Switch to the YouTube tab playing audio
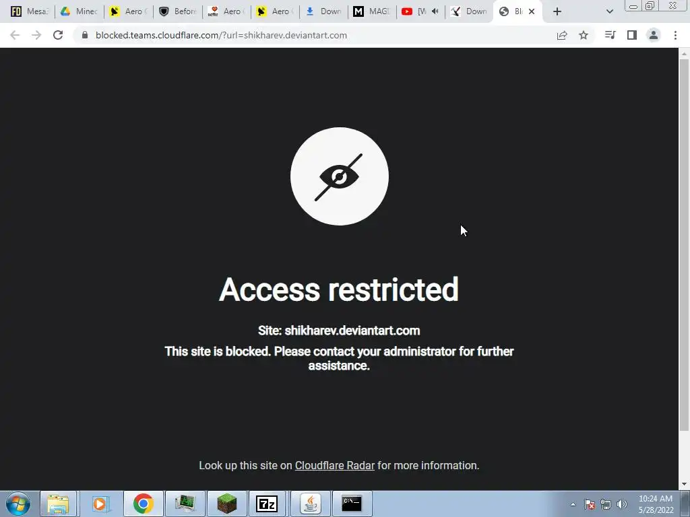Viewport: 690px width, 517px height. coord(420,11)
